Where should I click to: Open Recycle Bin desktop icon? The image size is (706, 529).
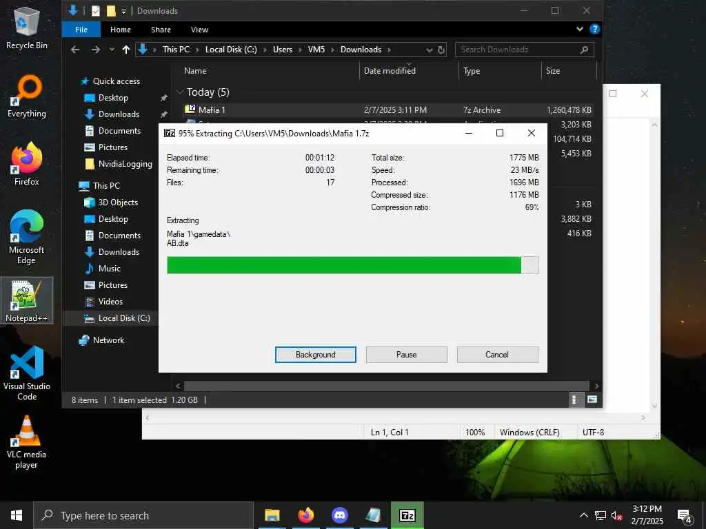coord(27,27)
